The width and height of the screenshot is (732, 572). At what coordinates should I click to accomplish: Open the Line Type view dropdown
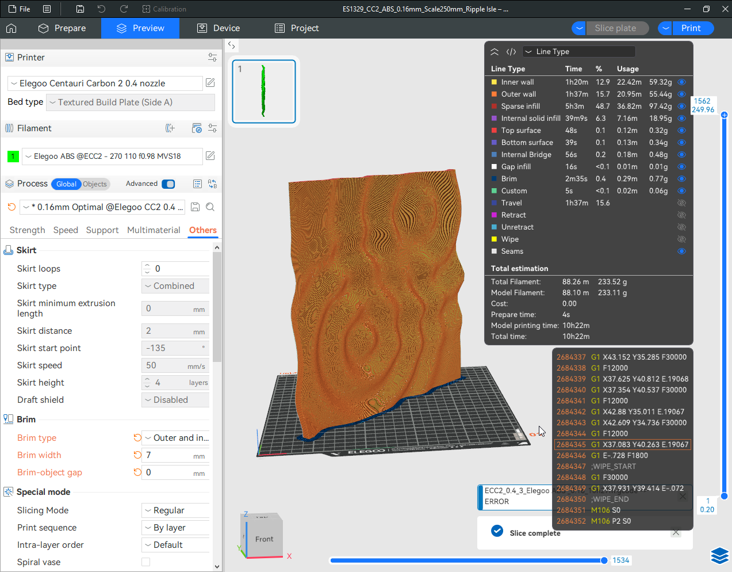point(578,52)
